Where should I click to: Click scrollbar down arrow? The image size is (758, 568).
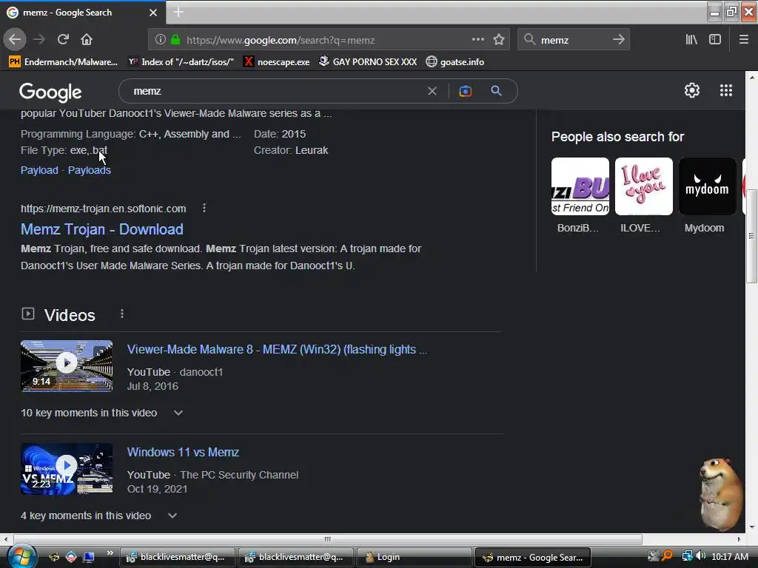click(x=751, y=527)
